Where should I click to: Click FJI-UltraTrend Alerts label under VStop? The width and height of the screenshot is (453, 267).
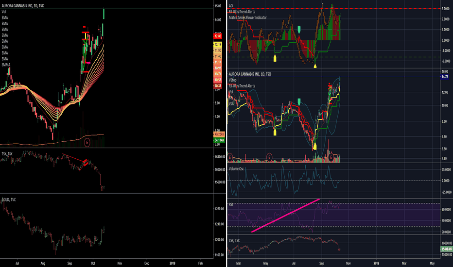coord(242,86)
